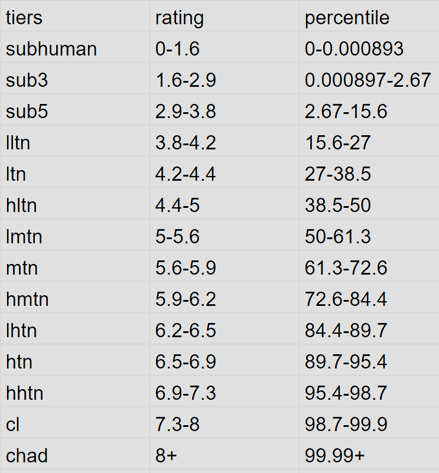Click the 'hhtn' tier cell
439x473 pixels.
pos(75,392)
